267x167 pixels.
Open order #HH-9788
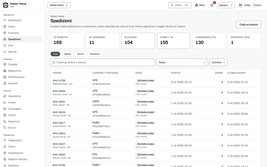tap(59, 80)
